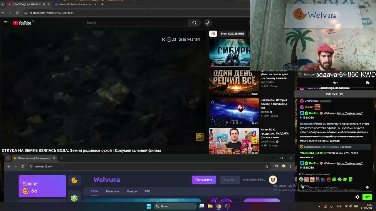Open the FAQ tab on Welvura

[x=147, y=191]
